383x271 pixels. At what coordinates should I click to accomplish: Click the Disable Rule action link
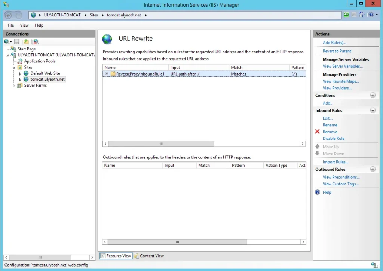pos(333,139)
